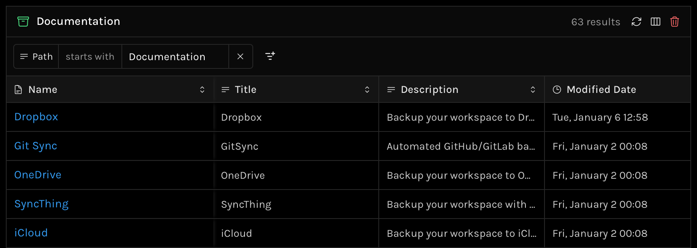Click the refresh results icon
This screenshot has width=697, height=248.
tap(636, 22)
